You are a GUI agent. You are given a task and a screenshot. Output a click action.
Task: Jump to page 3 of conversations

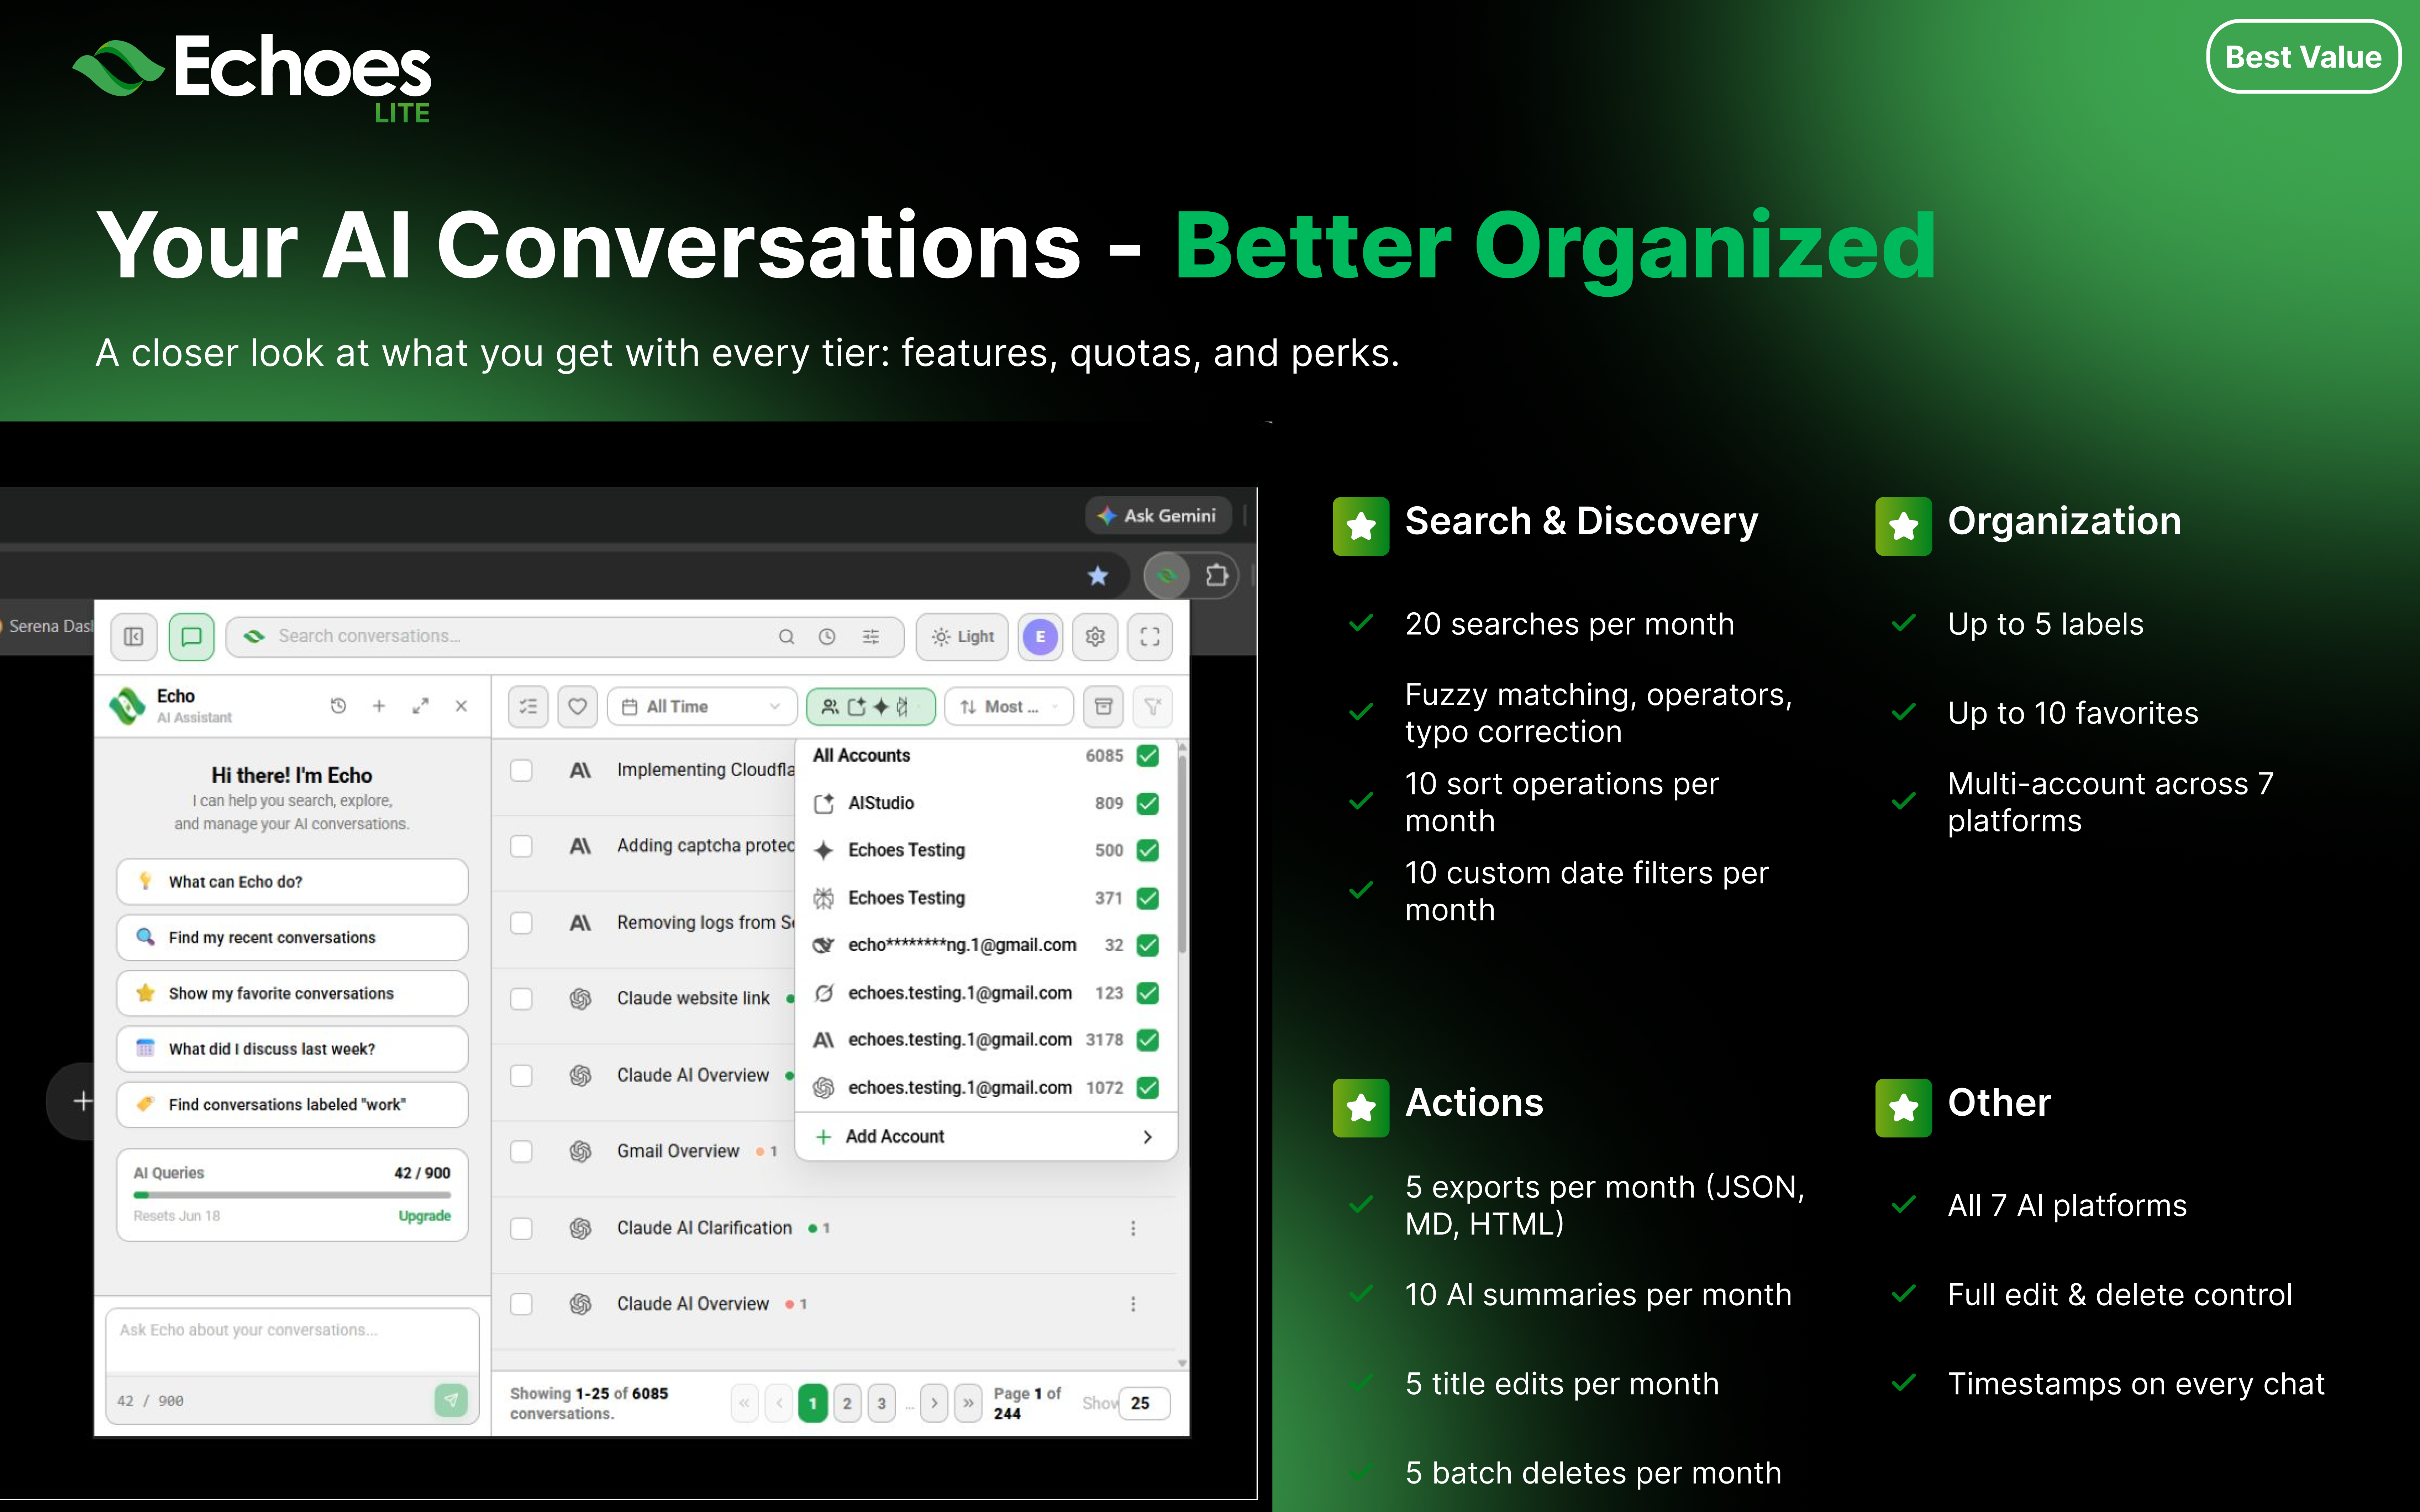[881, 1403]
